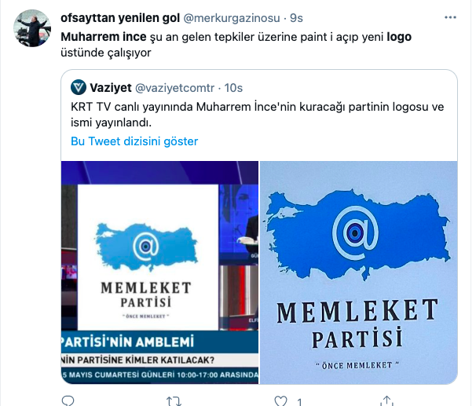This screenshot has height=406, width=476.
Task: Click the like count number 1
Action: 299,402
